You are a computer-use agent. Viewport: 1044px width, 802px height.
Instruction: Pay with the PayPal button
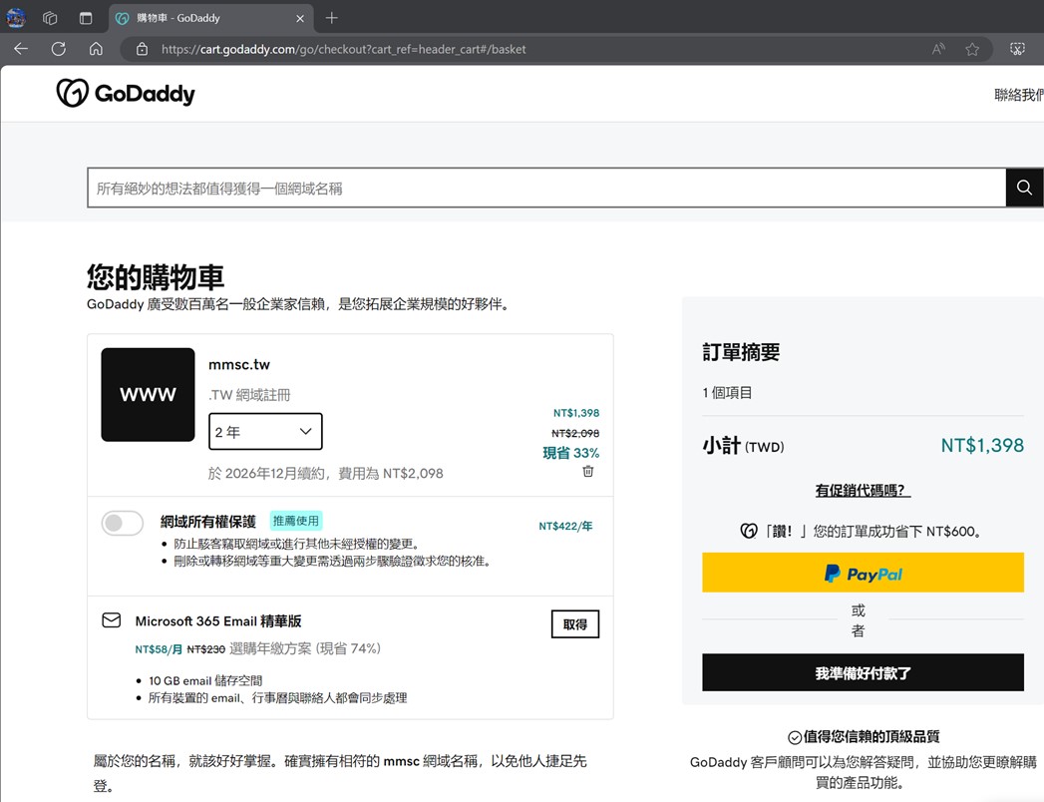pyautogui.click(x=863, y=573)
